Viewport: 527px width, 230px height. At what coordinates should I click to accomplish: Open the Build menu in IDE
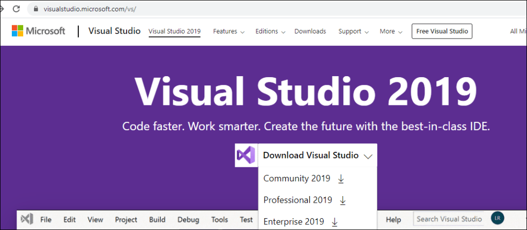[x=157, y=220]
